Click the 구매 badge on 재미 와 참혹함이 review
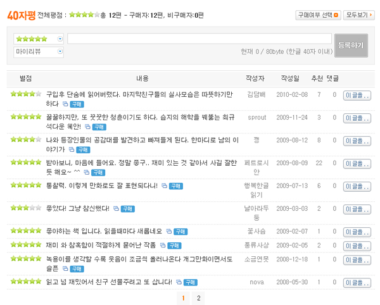The width and height of the screenshot is (380, 305). (175, 246)
